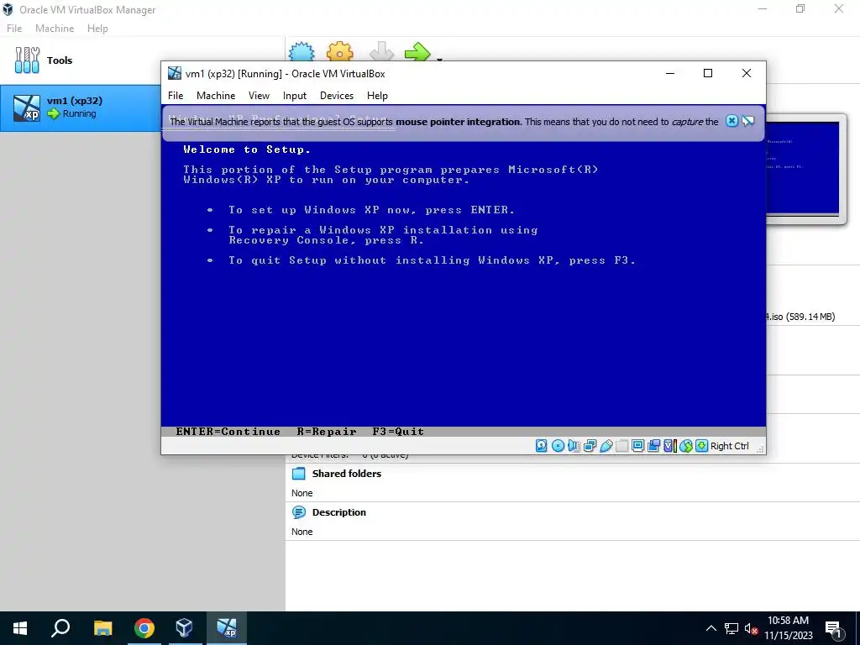Click the keyboard capture green arrow icon
The height and width of the screenshot is (645, 860).
(701, 446)
